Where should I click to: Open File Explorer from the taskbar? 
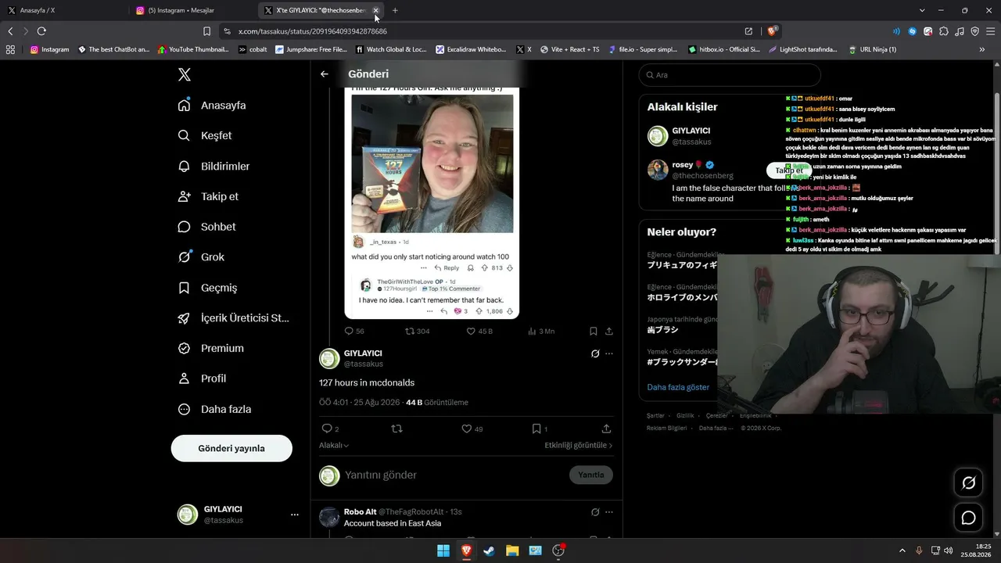(x=512, y=550)
